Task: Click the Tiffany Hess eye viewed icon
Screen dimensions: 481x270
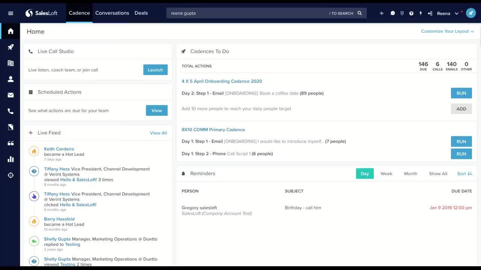Action: pyautogui.click(x=34, y=171)
